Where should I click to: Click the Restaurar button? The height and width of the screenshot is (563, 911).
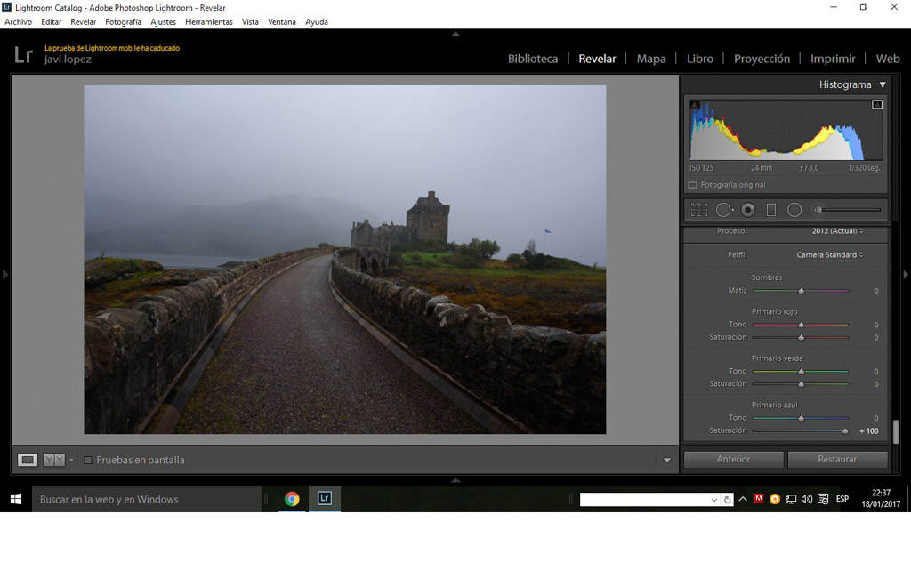coord(837,459)
